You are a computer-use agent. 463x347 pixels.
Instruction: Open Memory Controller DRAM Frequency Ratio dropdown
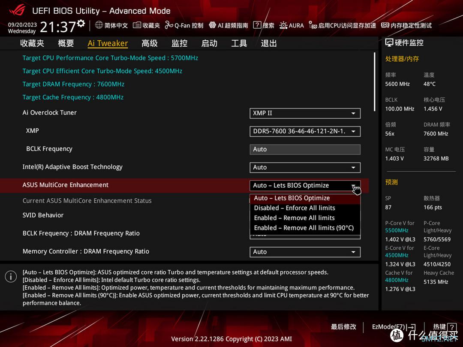(305, 252)
